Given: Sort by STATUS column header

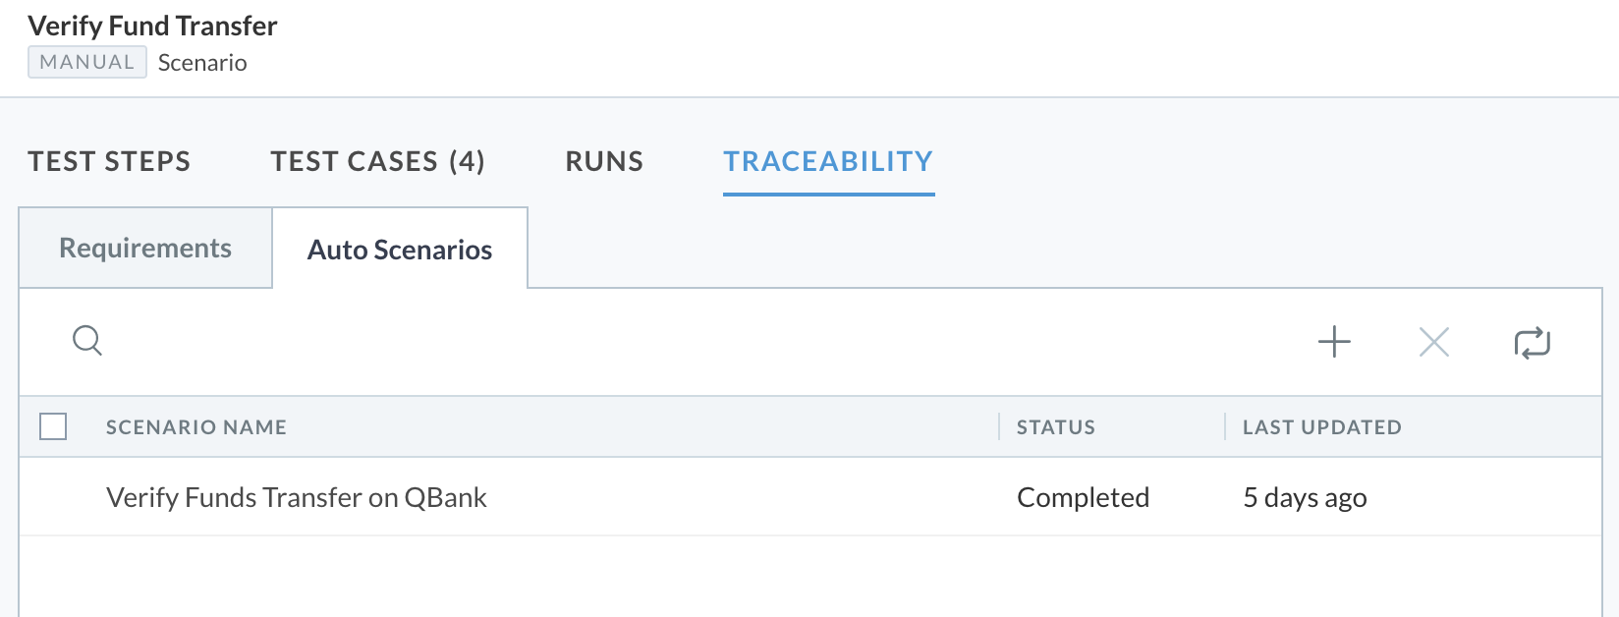Looking at the screenshot, I should [1056, 427].
